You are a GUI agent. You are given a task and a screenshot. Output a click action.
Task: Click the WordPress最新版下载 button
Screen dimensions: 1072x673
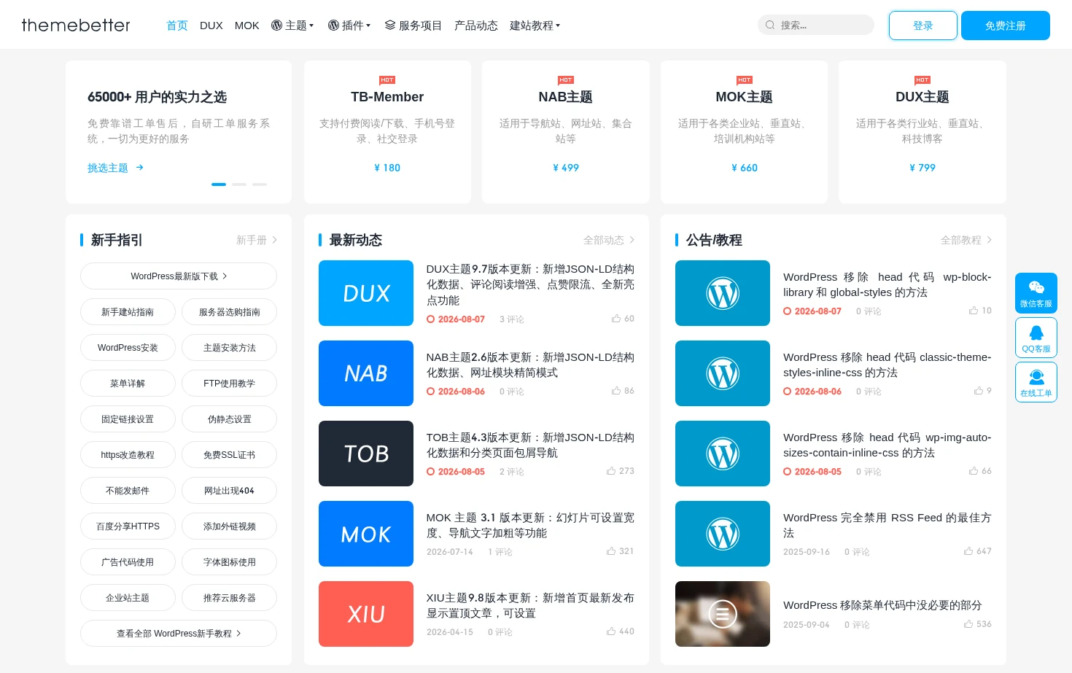point(179,276)
